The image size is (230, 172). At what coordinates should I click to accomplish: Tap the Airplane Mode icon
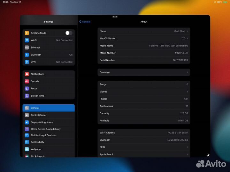[27, 33]
